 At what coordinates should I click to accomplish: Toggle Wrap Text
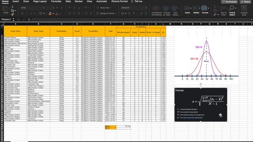[104, 8]
